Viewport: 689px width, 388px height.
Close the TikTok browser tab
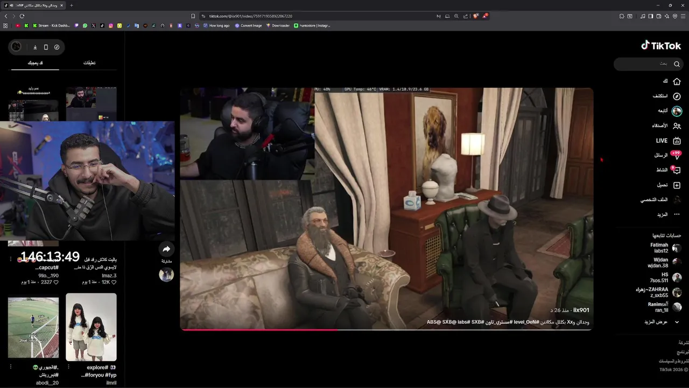pos(61,5)
